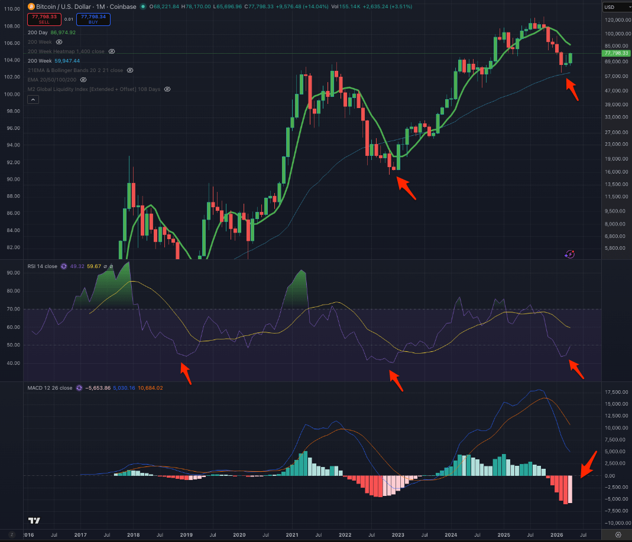Show the M2 Global Liquidity Index indicator
Screen dimensions: 632x542
tap(167, 89)
